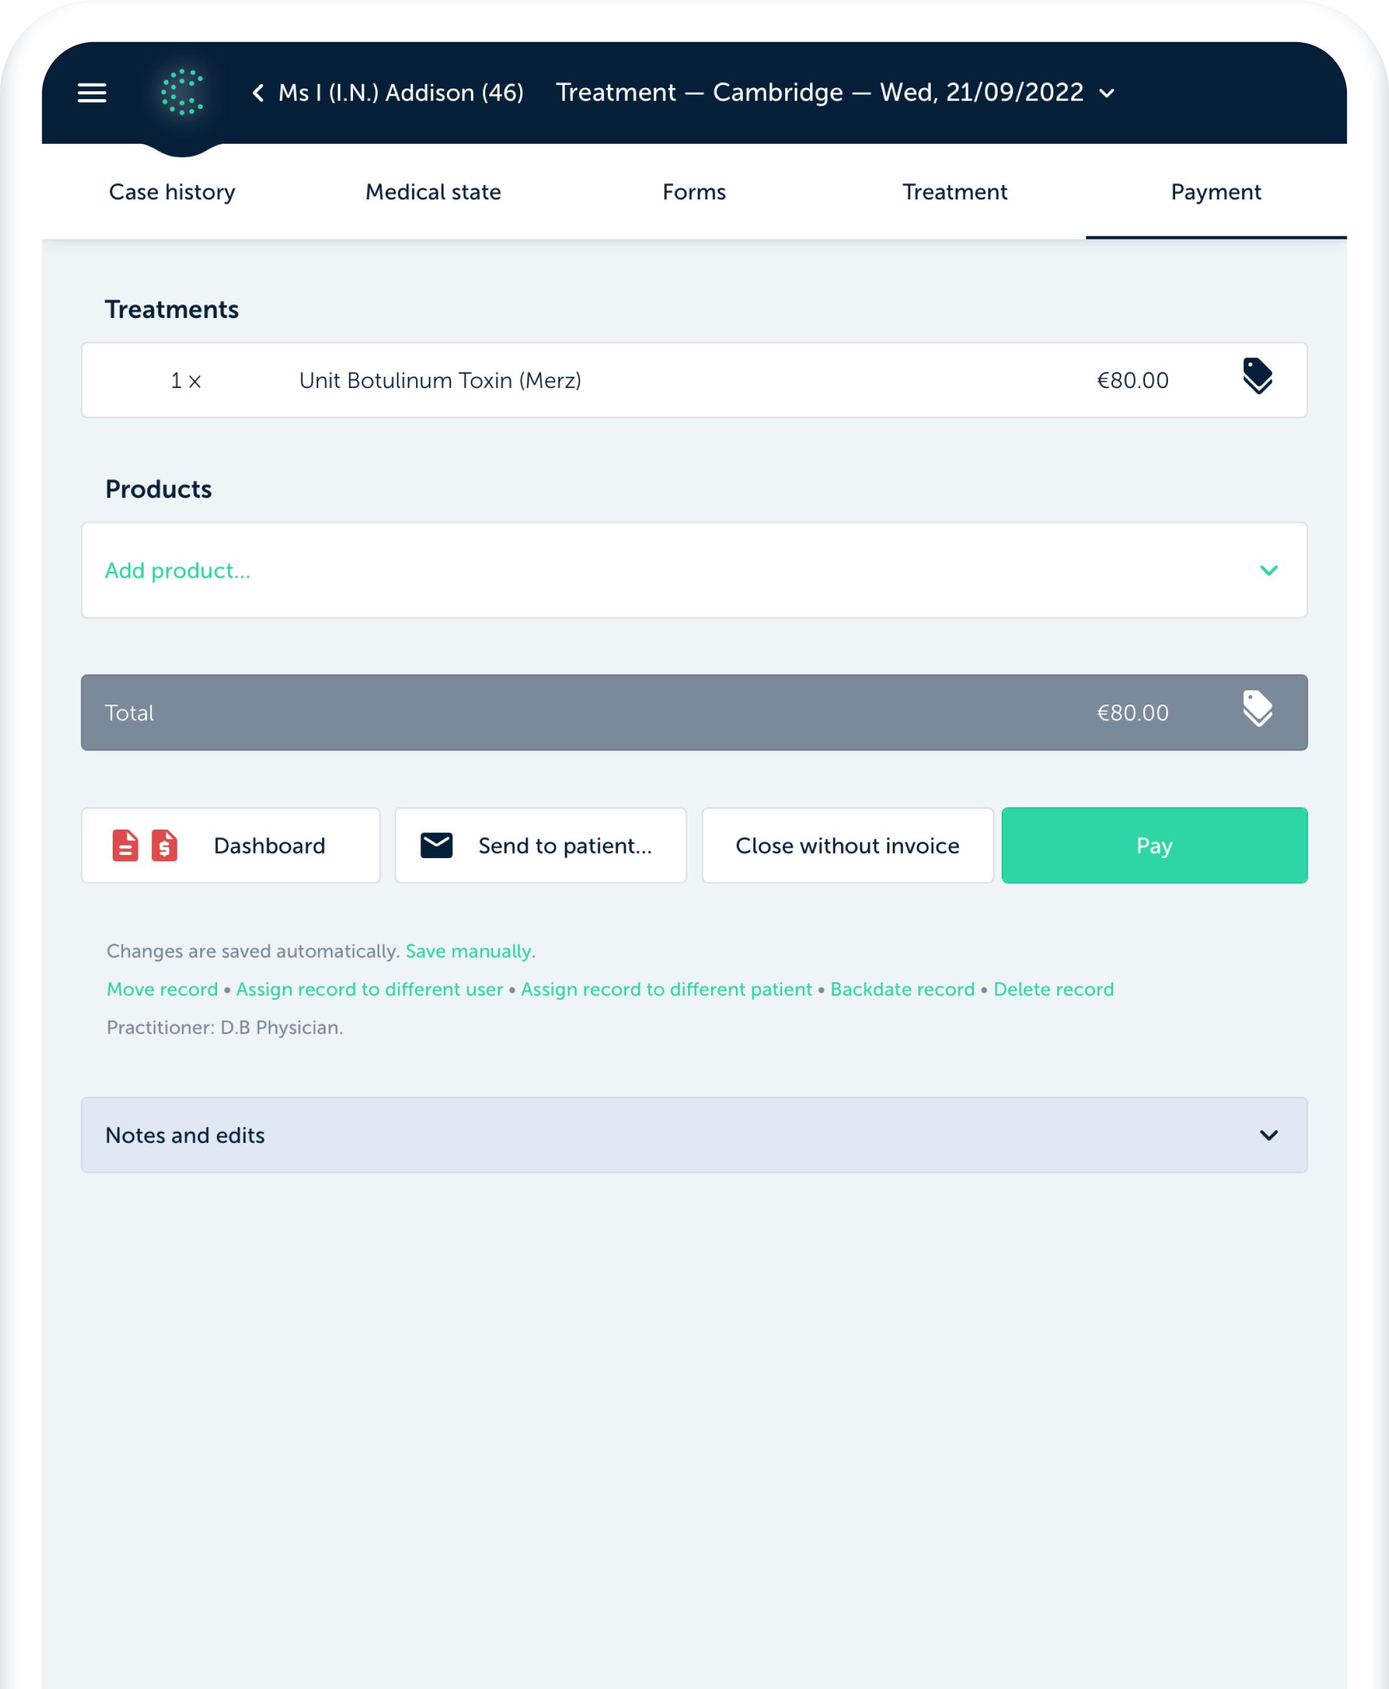Click the envelope icon for Send to patient

pos(437,845)
